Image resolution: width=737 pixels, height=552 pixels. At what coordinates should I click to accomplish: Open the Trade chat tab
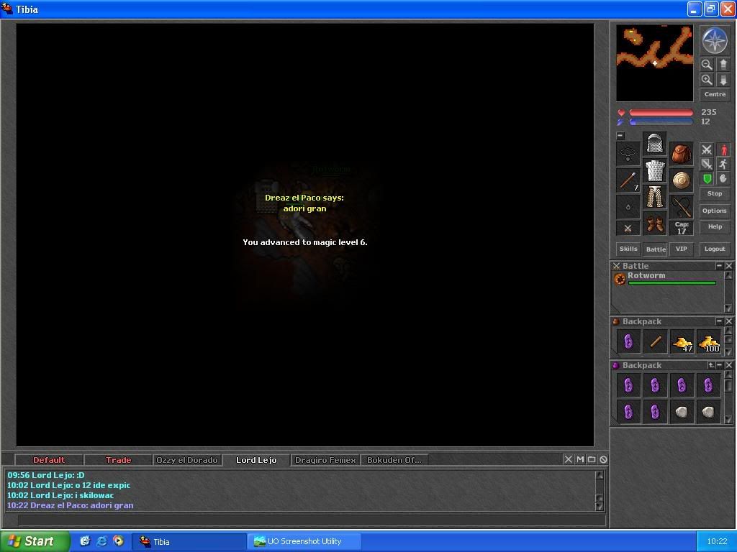click(118, 460)
